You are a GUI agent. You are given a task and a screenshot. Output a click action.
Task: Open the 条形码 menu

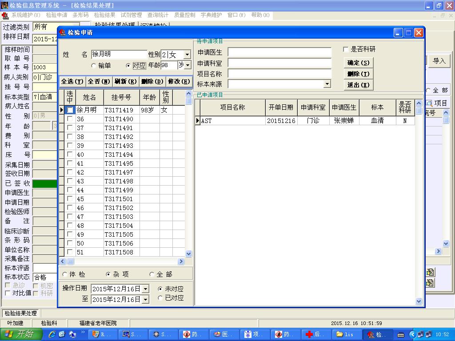80,15
